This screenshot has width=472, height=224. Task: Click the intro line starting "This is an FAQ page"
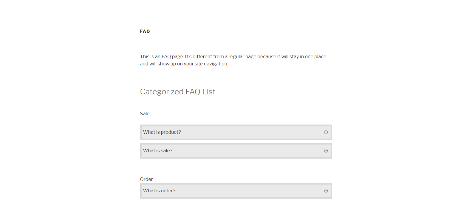click(233, 57)
